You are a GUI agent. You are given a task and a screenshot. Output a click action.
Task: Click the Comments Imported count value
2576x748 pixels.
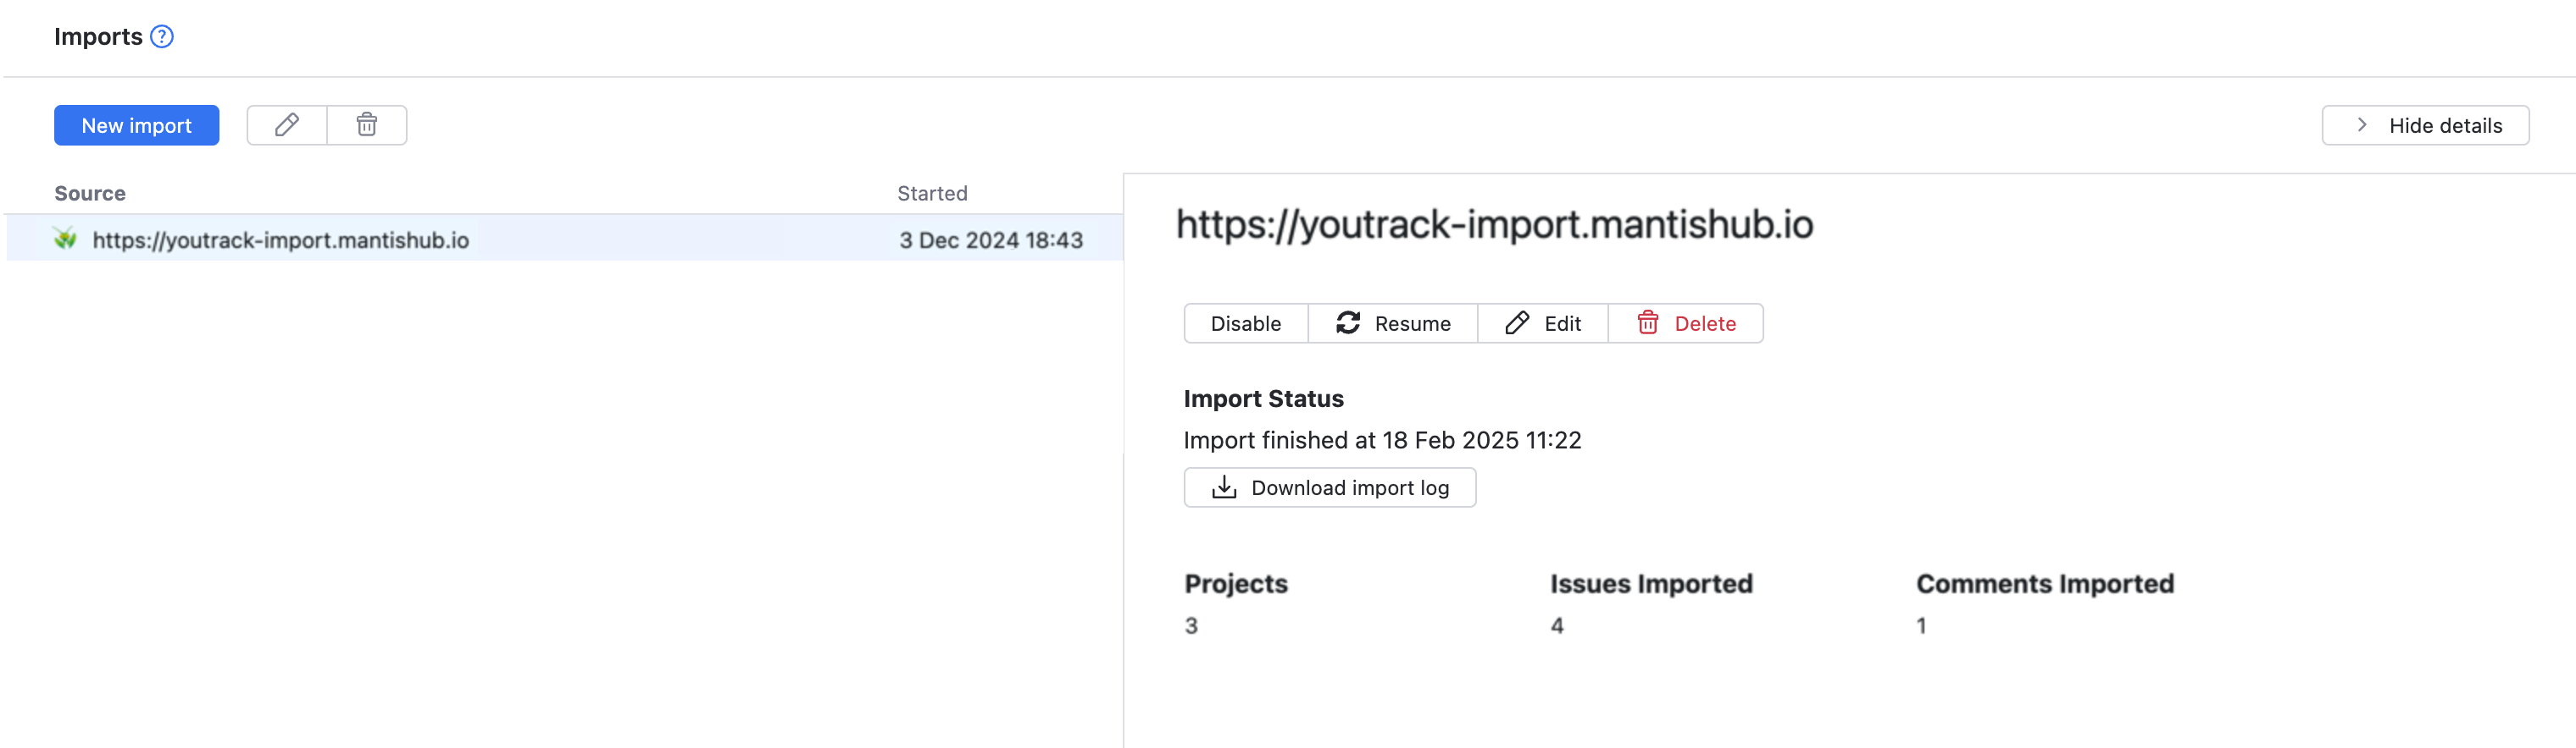tap(1921, 626)
